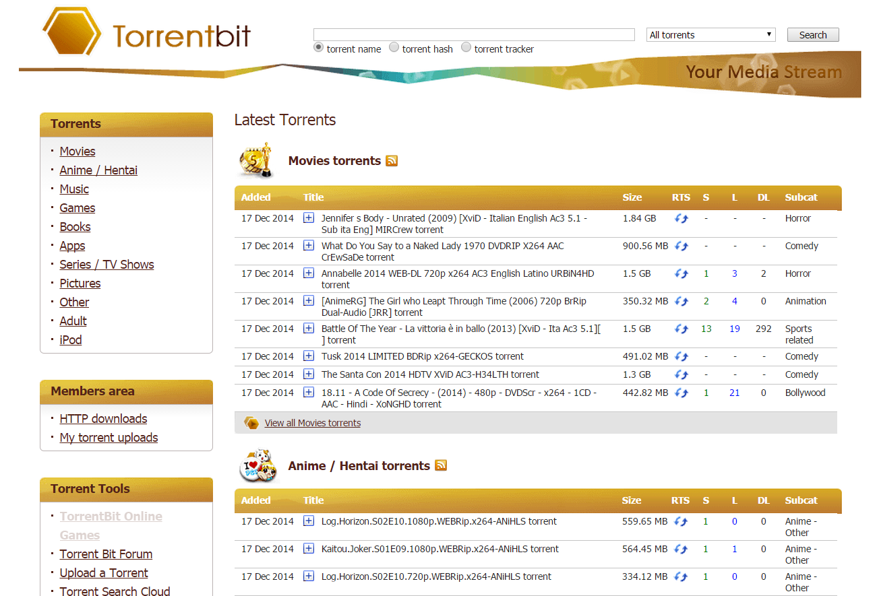The height and width of the screenshot is (596, 877).
Task: Open Books category in the sidebar
Action: pos(75,227)
